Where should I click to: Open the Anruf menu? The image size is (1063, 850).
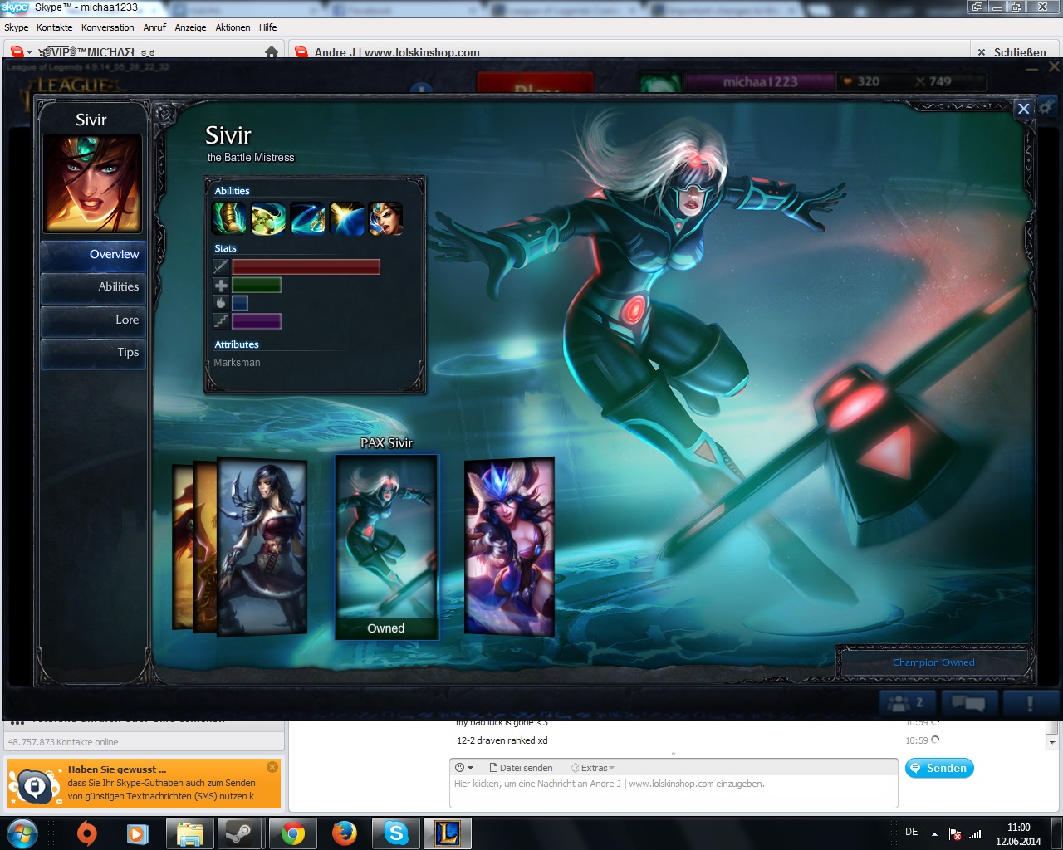click(154, 27)
